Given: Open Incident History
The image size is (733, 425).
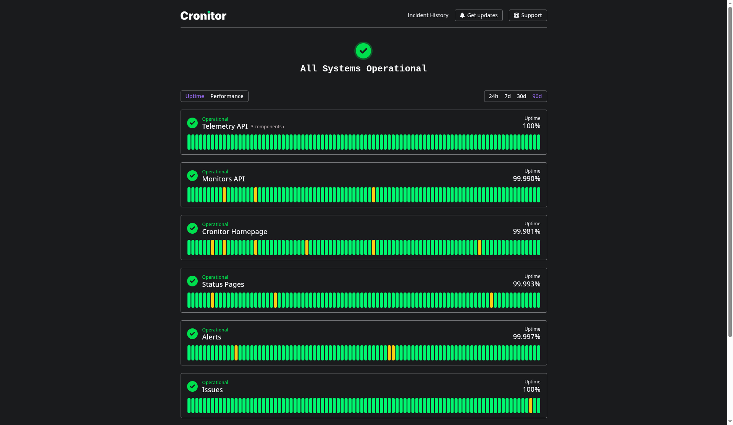Looking at the screenshot, I should coord(428,15).
